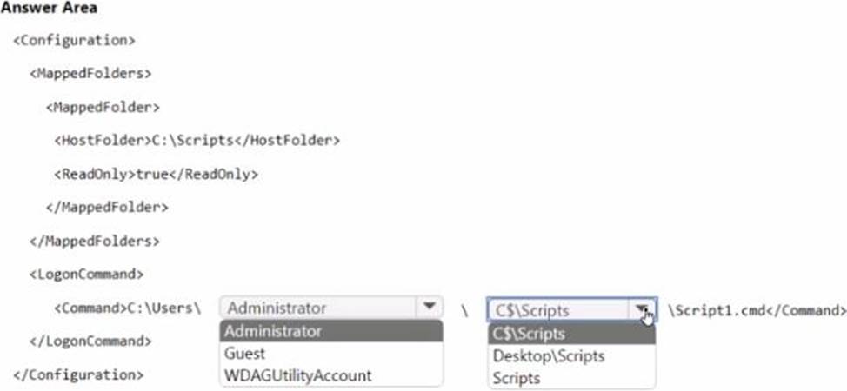Click the \Script1.cmd closing Command text
Image resolution: width=847 pixels, height=391 pixels.
coord(757,309)
